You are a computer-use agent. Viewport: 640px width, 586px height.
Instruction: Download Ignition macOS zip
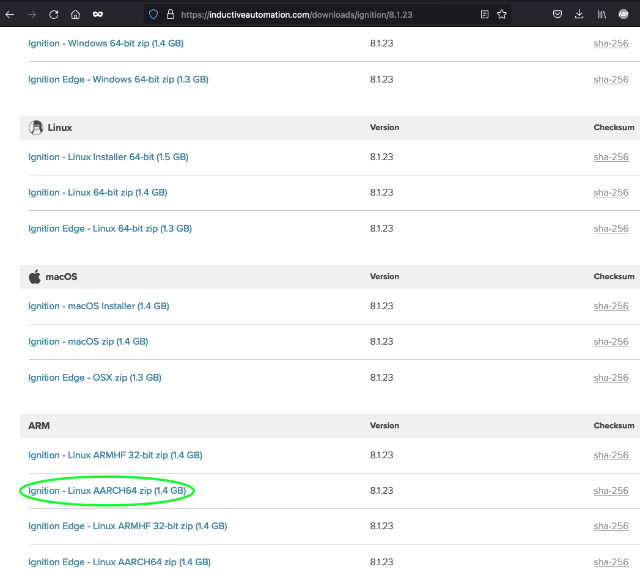tap(88, 342)
